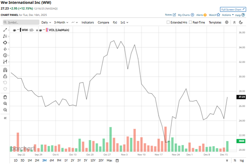The image size is (248, 164).
Task: Open Alerts for WW
Action: (201, 15)
